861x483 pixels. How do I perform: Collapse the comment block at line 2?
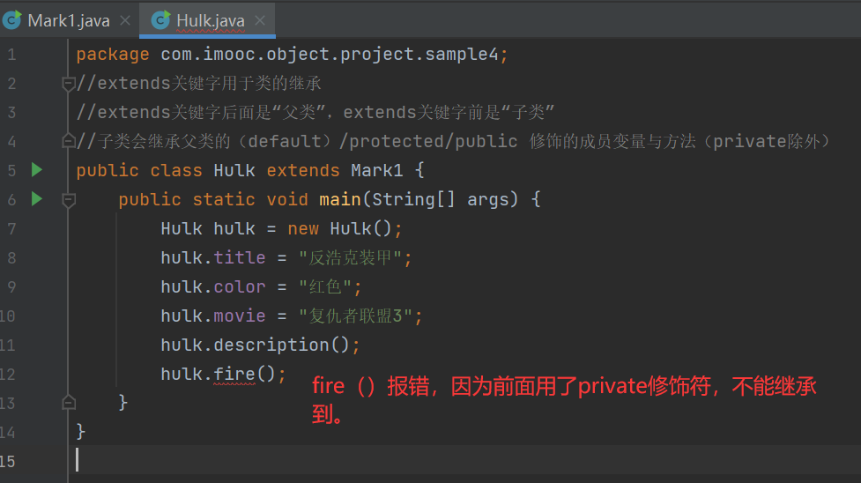tap(68, 84)
